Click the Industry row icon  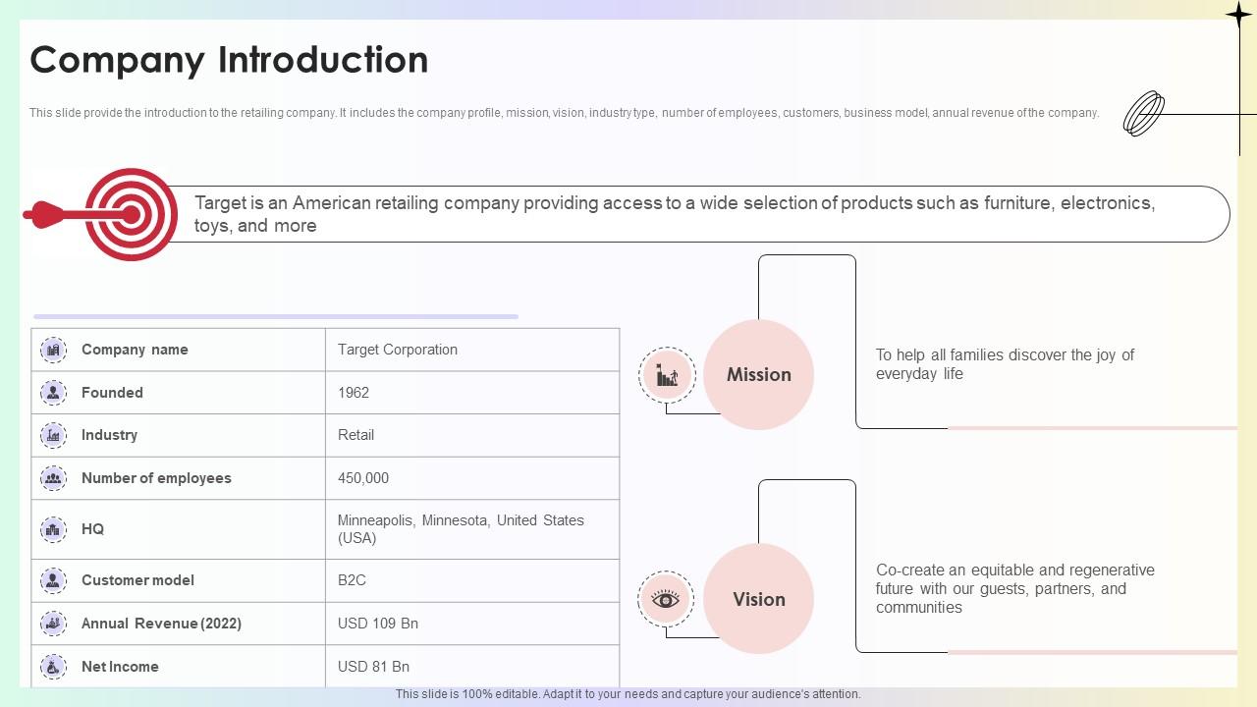(53, 435)
